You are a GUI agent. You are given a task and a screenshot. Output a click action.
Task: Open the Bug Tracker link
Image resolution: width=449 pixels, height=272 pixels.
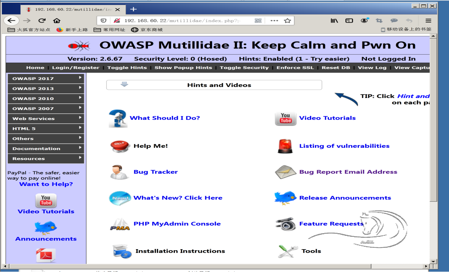[x=156, y=172]
